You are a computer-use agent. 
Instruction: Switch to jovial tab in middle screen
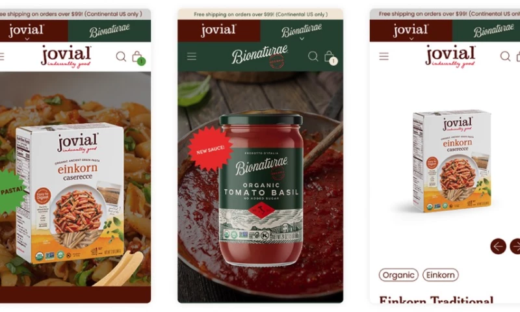click(x=219, y=31)
